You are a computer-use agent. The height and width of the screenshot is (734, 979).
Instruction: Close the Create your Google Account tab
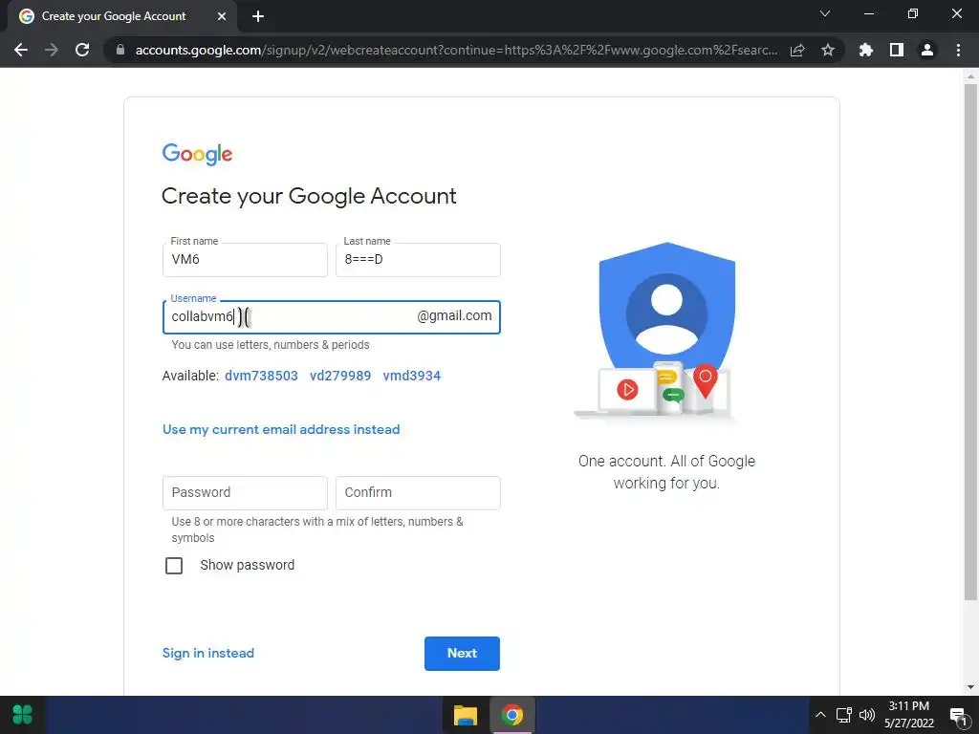coord(222,16)
